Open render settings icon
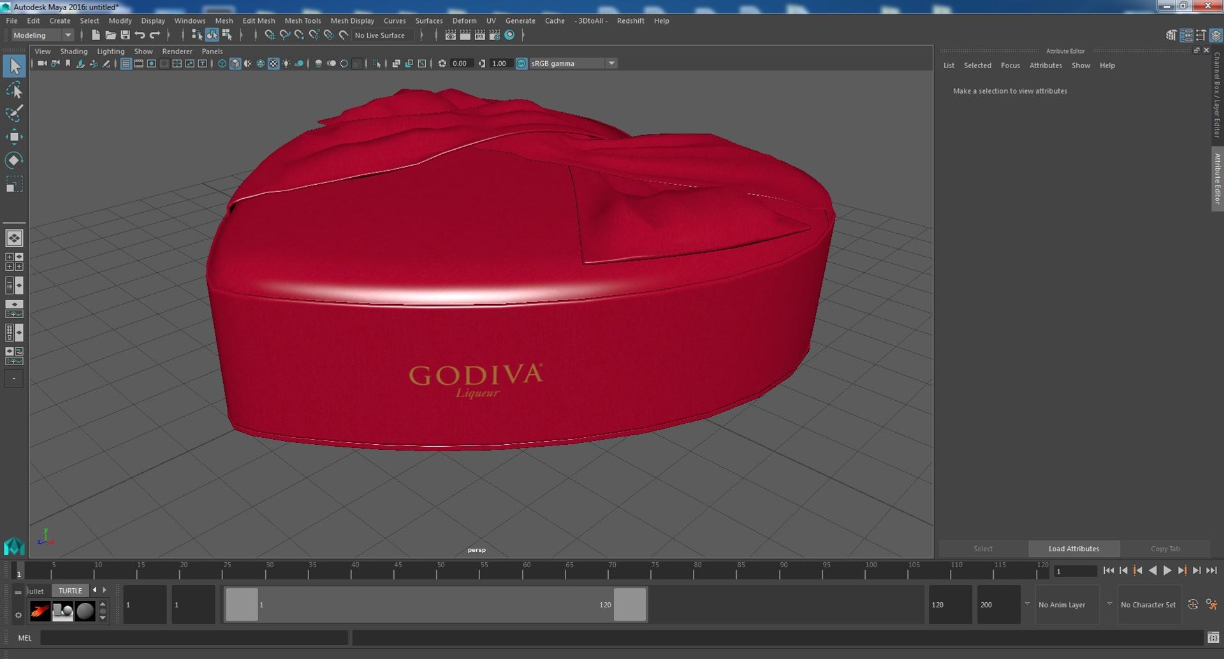1224x659 pixels. coord(494,35)
